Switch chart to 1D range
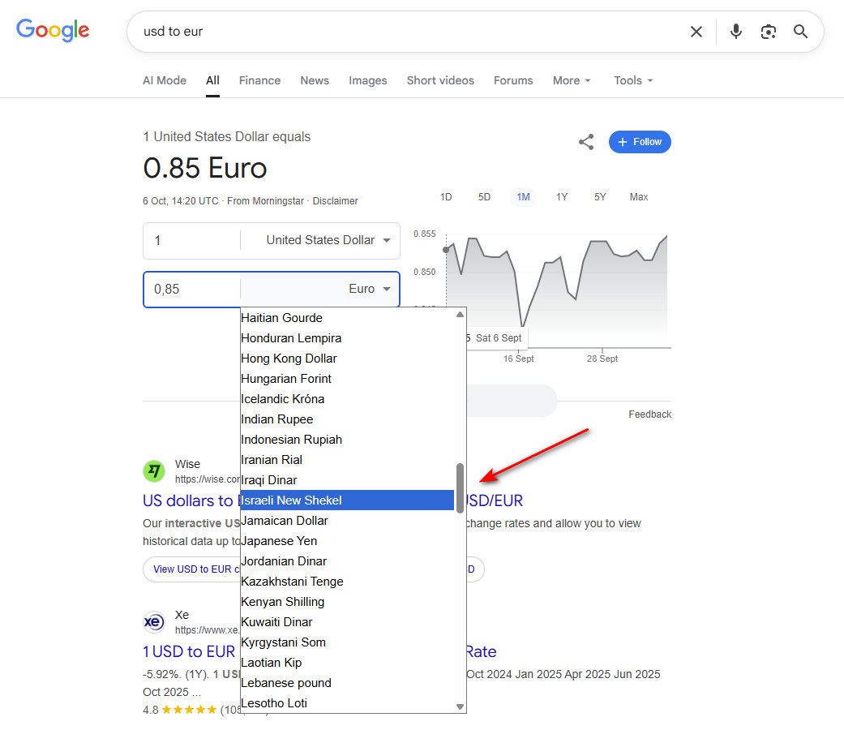The width and height of the screenshot is (844, 743). click(445, 196)
